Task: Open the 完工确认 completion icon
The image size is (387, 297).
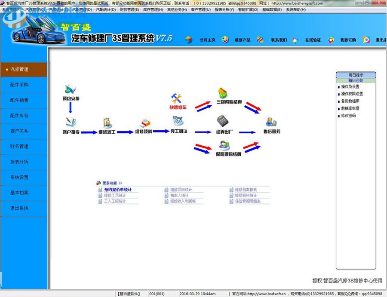Action: tap(178, 121)
